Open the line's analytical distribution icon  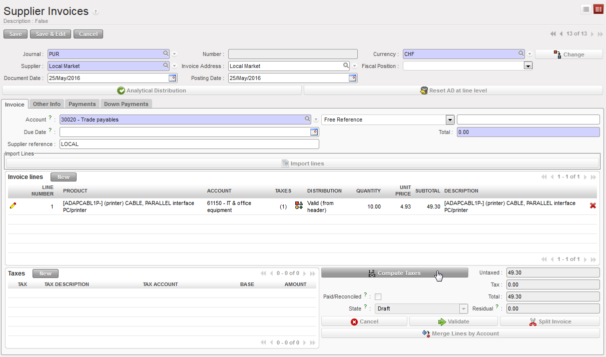point(299,205)
